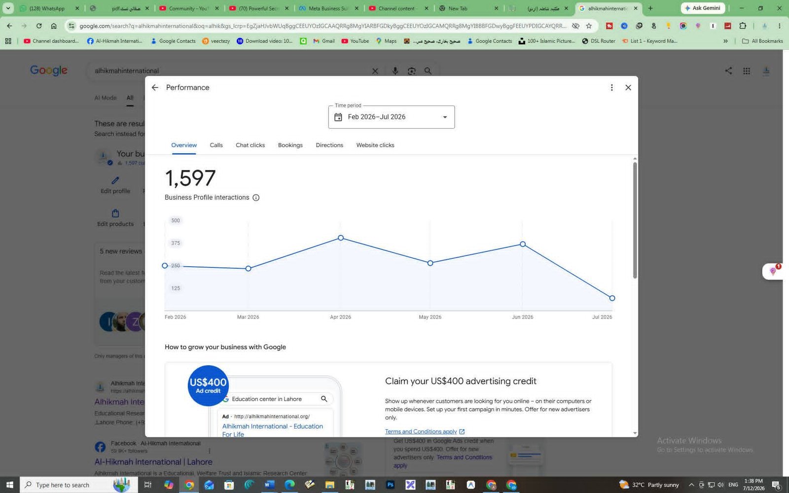
Task: Switch to the Channel content tab
Action: click(x=397, y=8)
